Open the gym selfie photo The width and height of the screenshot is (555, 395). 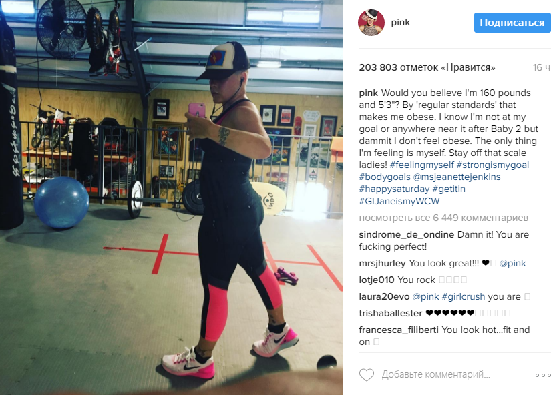click(x=172, y=197)
